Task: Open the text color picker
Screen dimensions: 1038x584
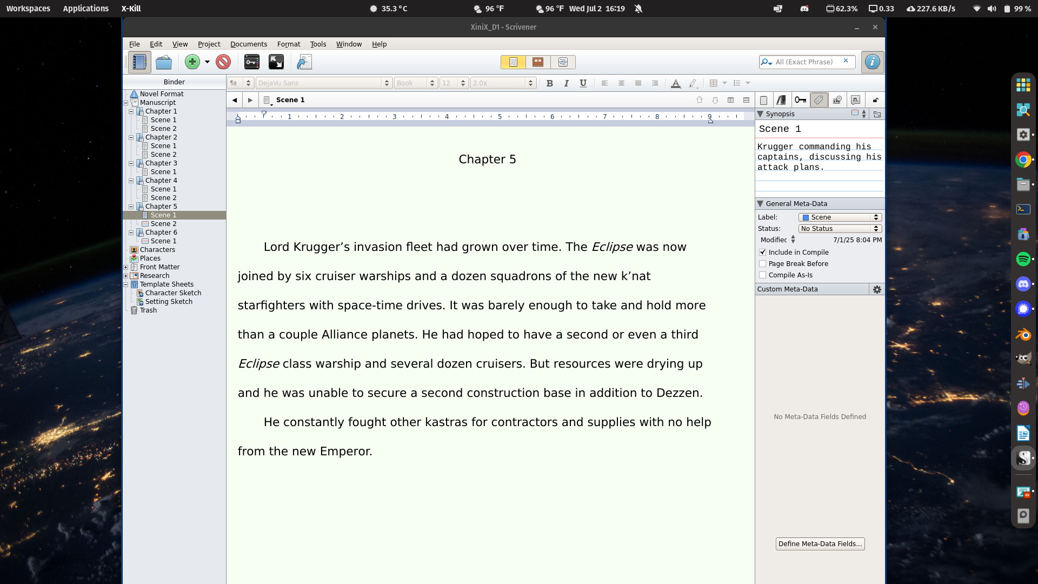Action: (675, 83)
